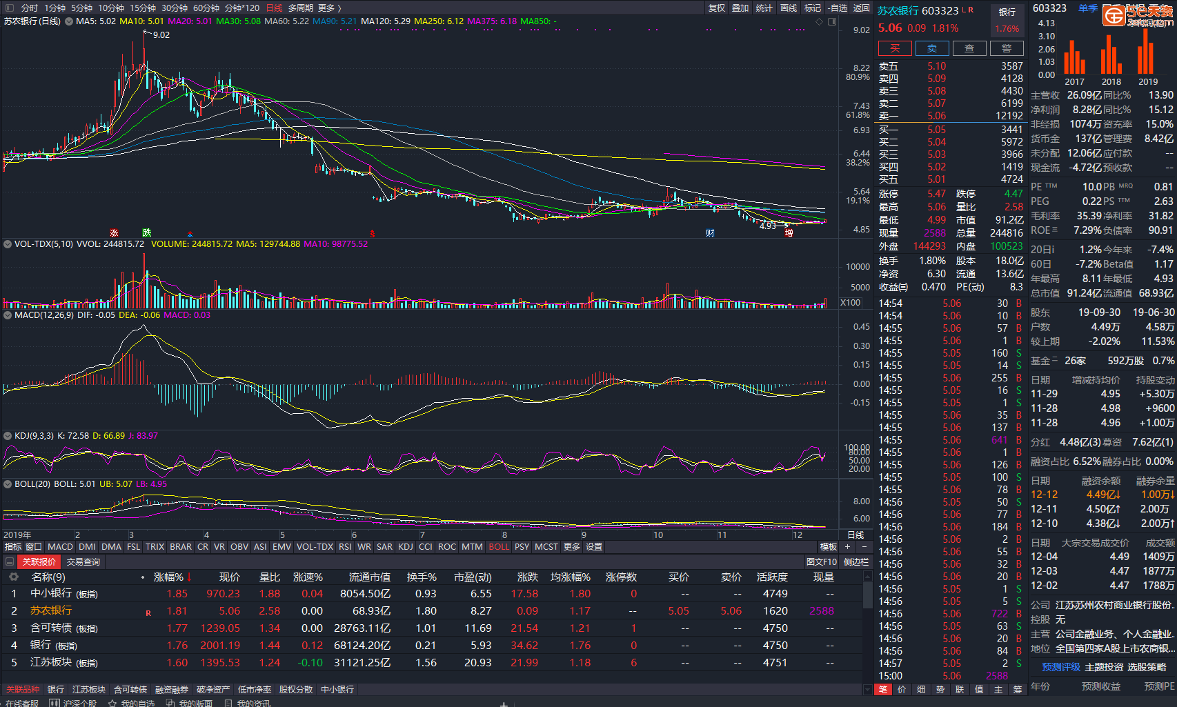
Task: Click the -自选 remove from watchlist button
Action: (x=838, y=8)
